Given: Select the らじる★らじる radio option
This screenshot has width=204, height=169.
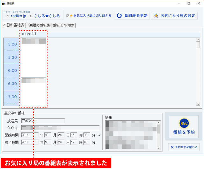Looking at the screenshot, I should (31, 16).
